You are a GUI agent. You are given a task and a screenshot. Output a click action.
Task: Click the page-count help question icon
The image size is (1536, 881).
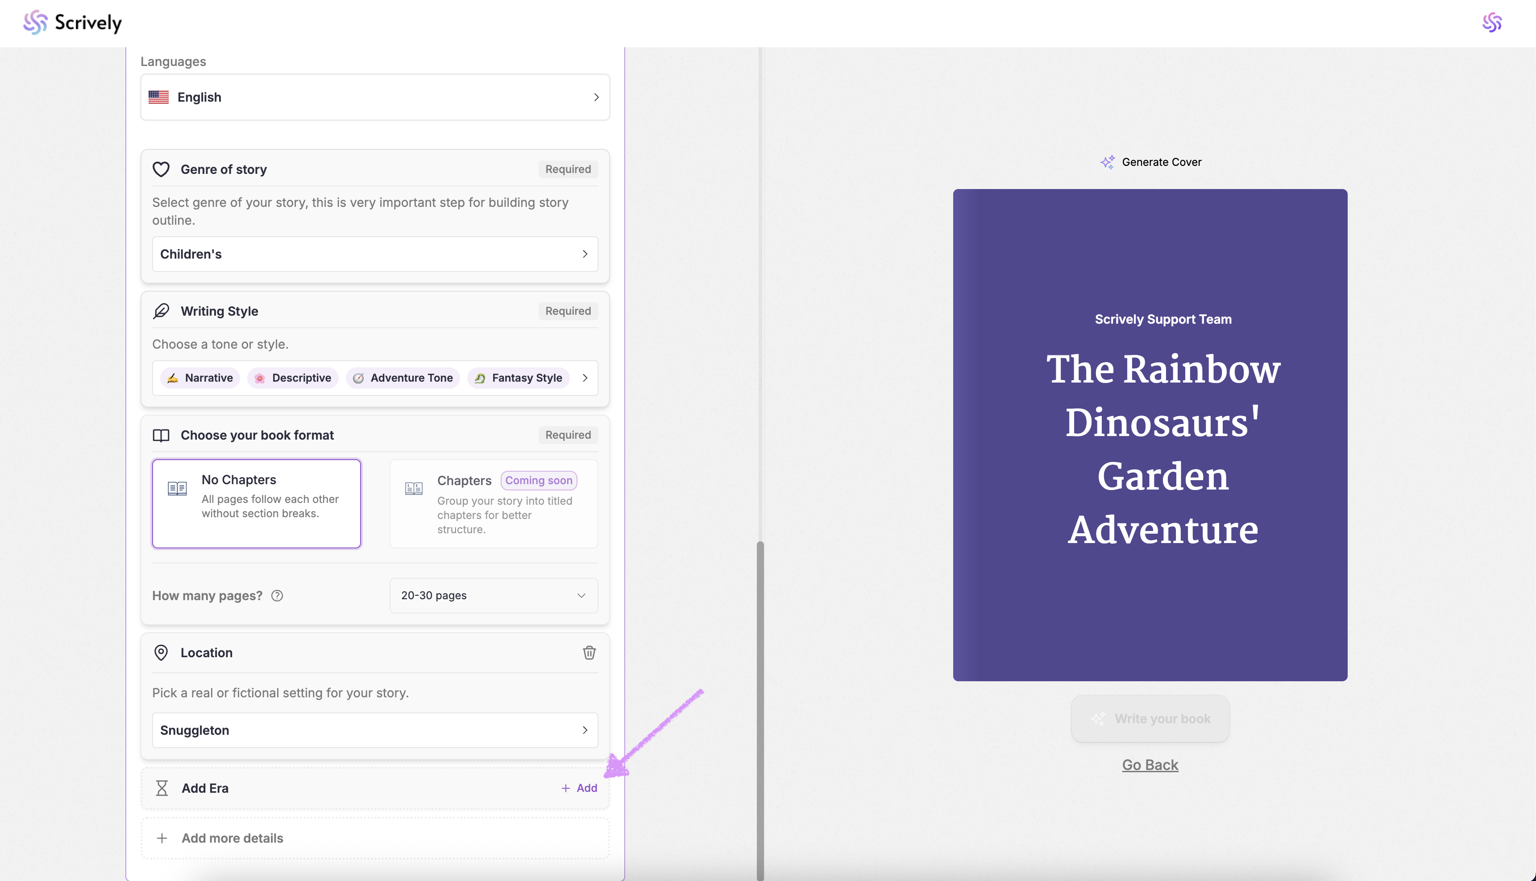(x=277, y=595)
